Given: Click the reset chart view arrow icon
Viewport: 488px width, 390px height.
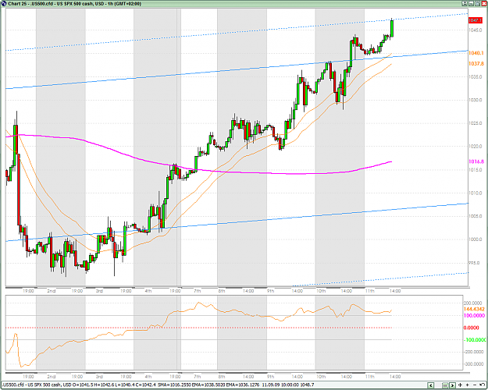Looking at the screenshot, I should [x=482, y=385].
